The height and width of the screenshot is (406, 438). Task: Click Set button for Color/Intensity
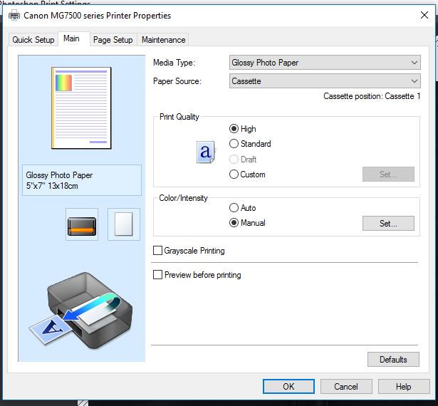point(388,223)
